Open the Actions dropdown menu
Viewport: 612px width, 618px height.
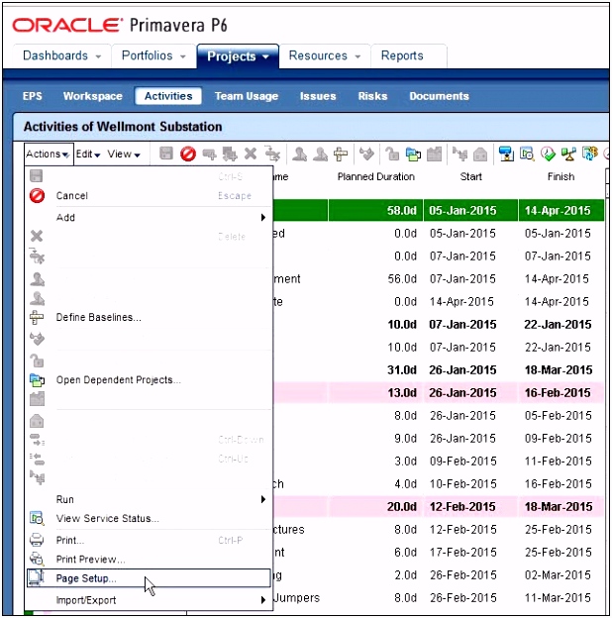click(47, 154)
